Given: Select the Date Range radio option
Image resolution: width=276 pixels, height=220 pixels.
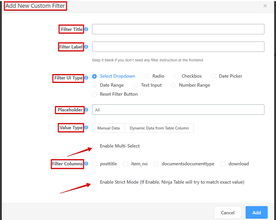Looking at the screenshot, I should tap(94, 85).
